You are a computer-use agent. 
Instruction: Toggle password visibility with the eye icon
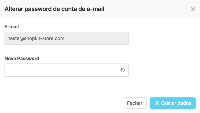click(122, 70)
